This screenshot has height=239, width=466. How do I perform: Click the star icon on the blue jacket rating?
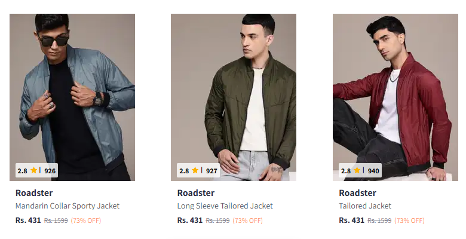pyautogui.click(x=34, y=170)
